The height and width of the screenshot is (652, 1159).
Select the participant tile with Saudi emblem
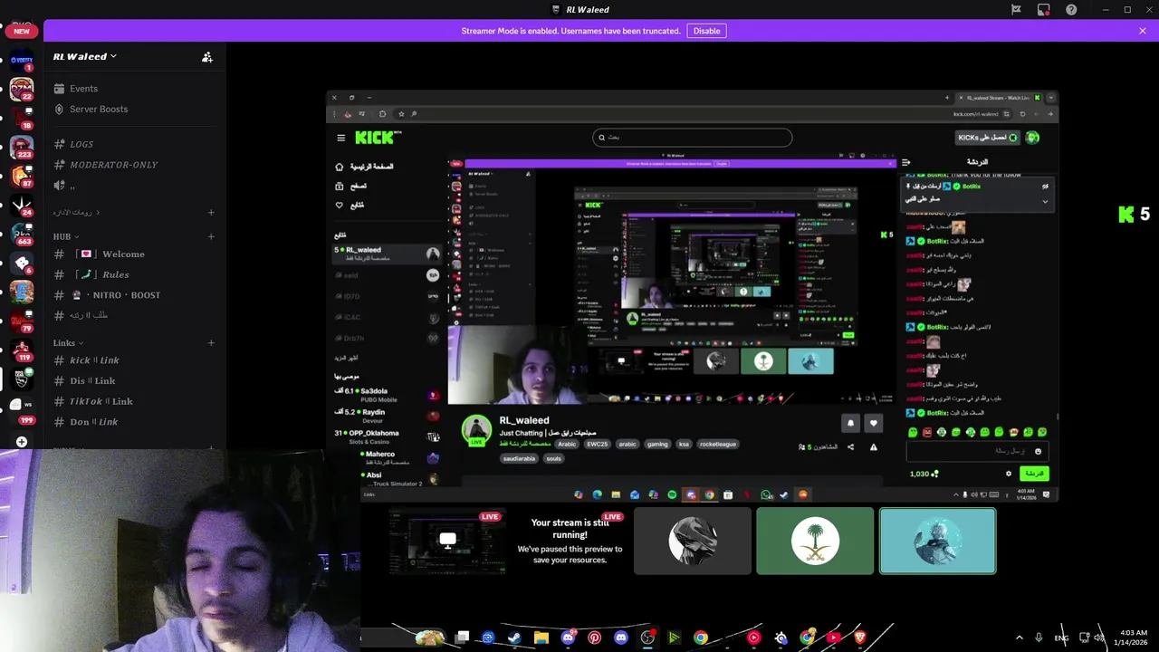(x=815, y=541)
